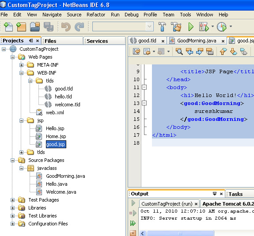Select Welcome.java in javaclass package
Screen dimensions: 254x236
tap(61, 192)
